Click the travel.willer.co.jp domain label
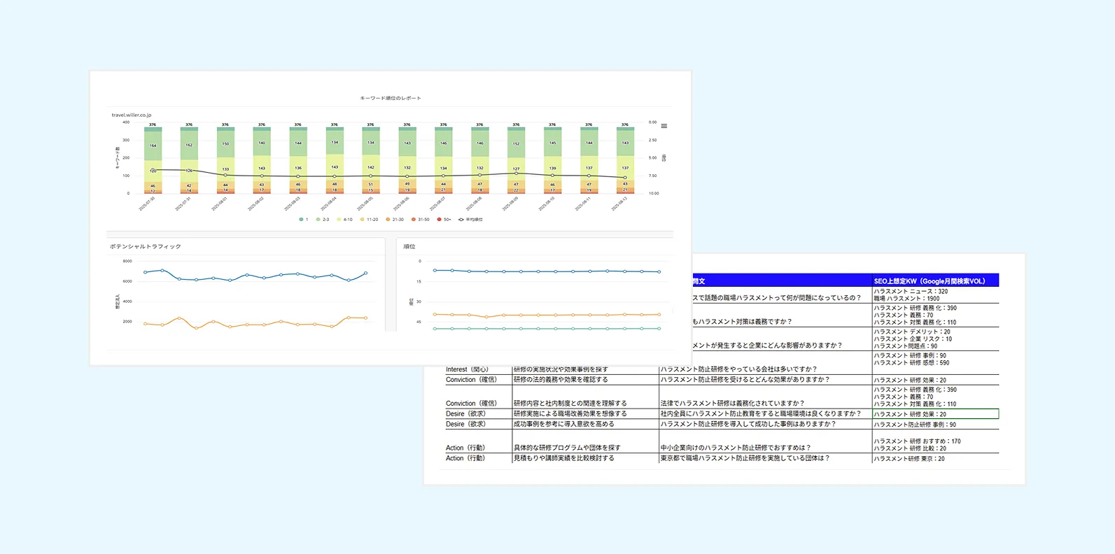This screenshot has height=554, width=1115. (132, 115)
